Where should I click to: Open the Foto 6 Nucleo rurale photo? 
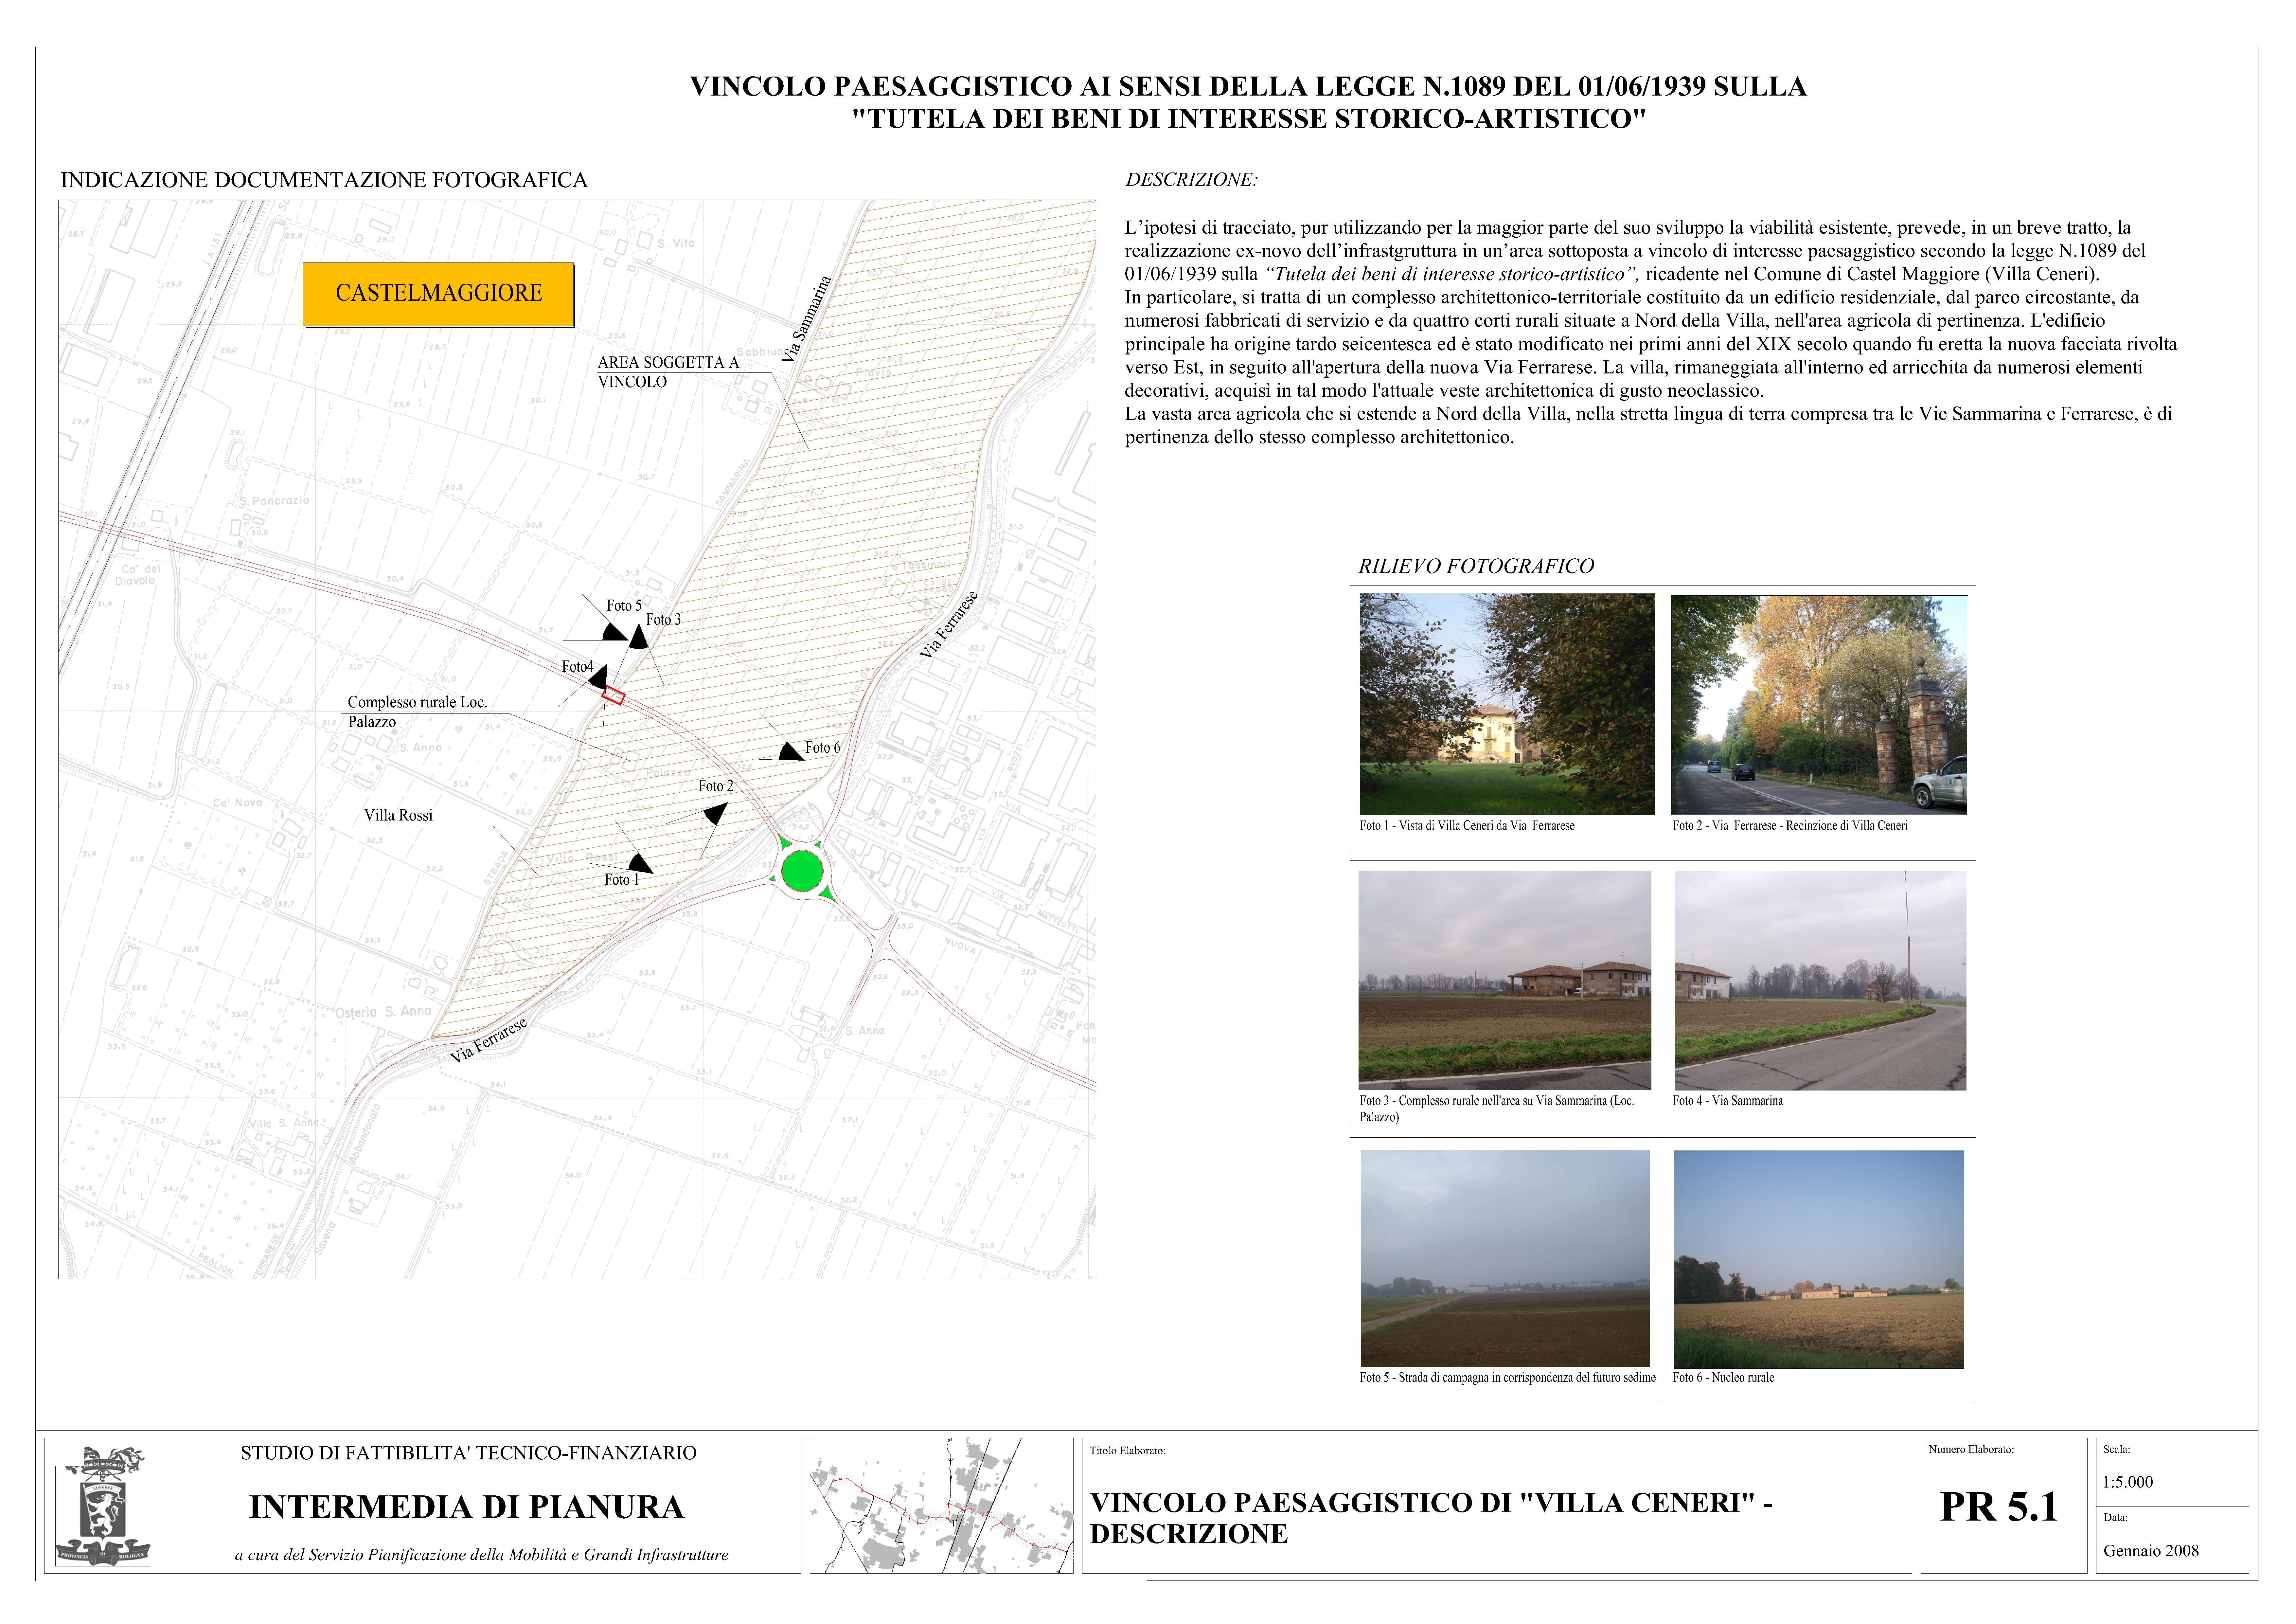click(1819, 1259)
